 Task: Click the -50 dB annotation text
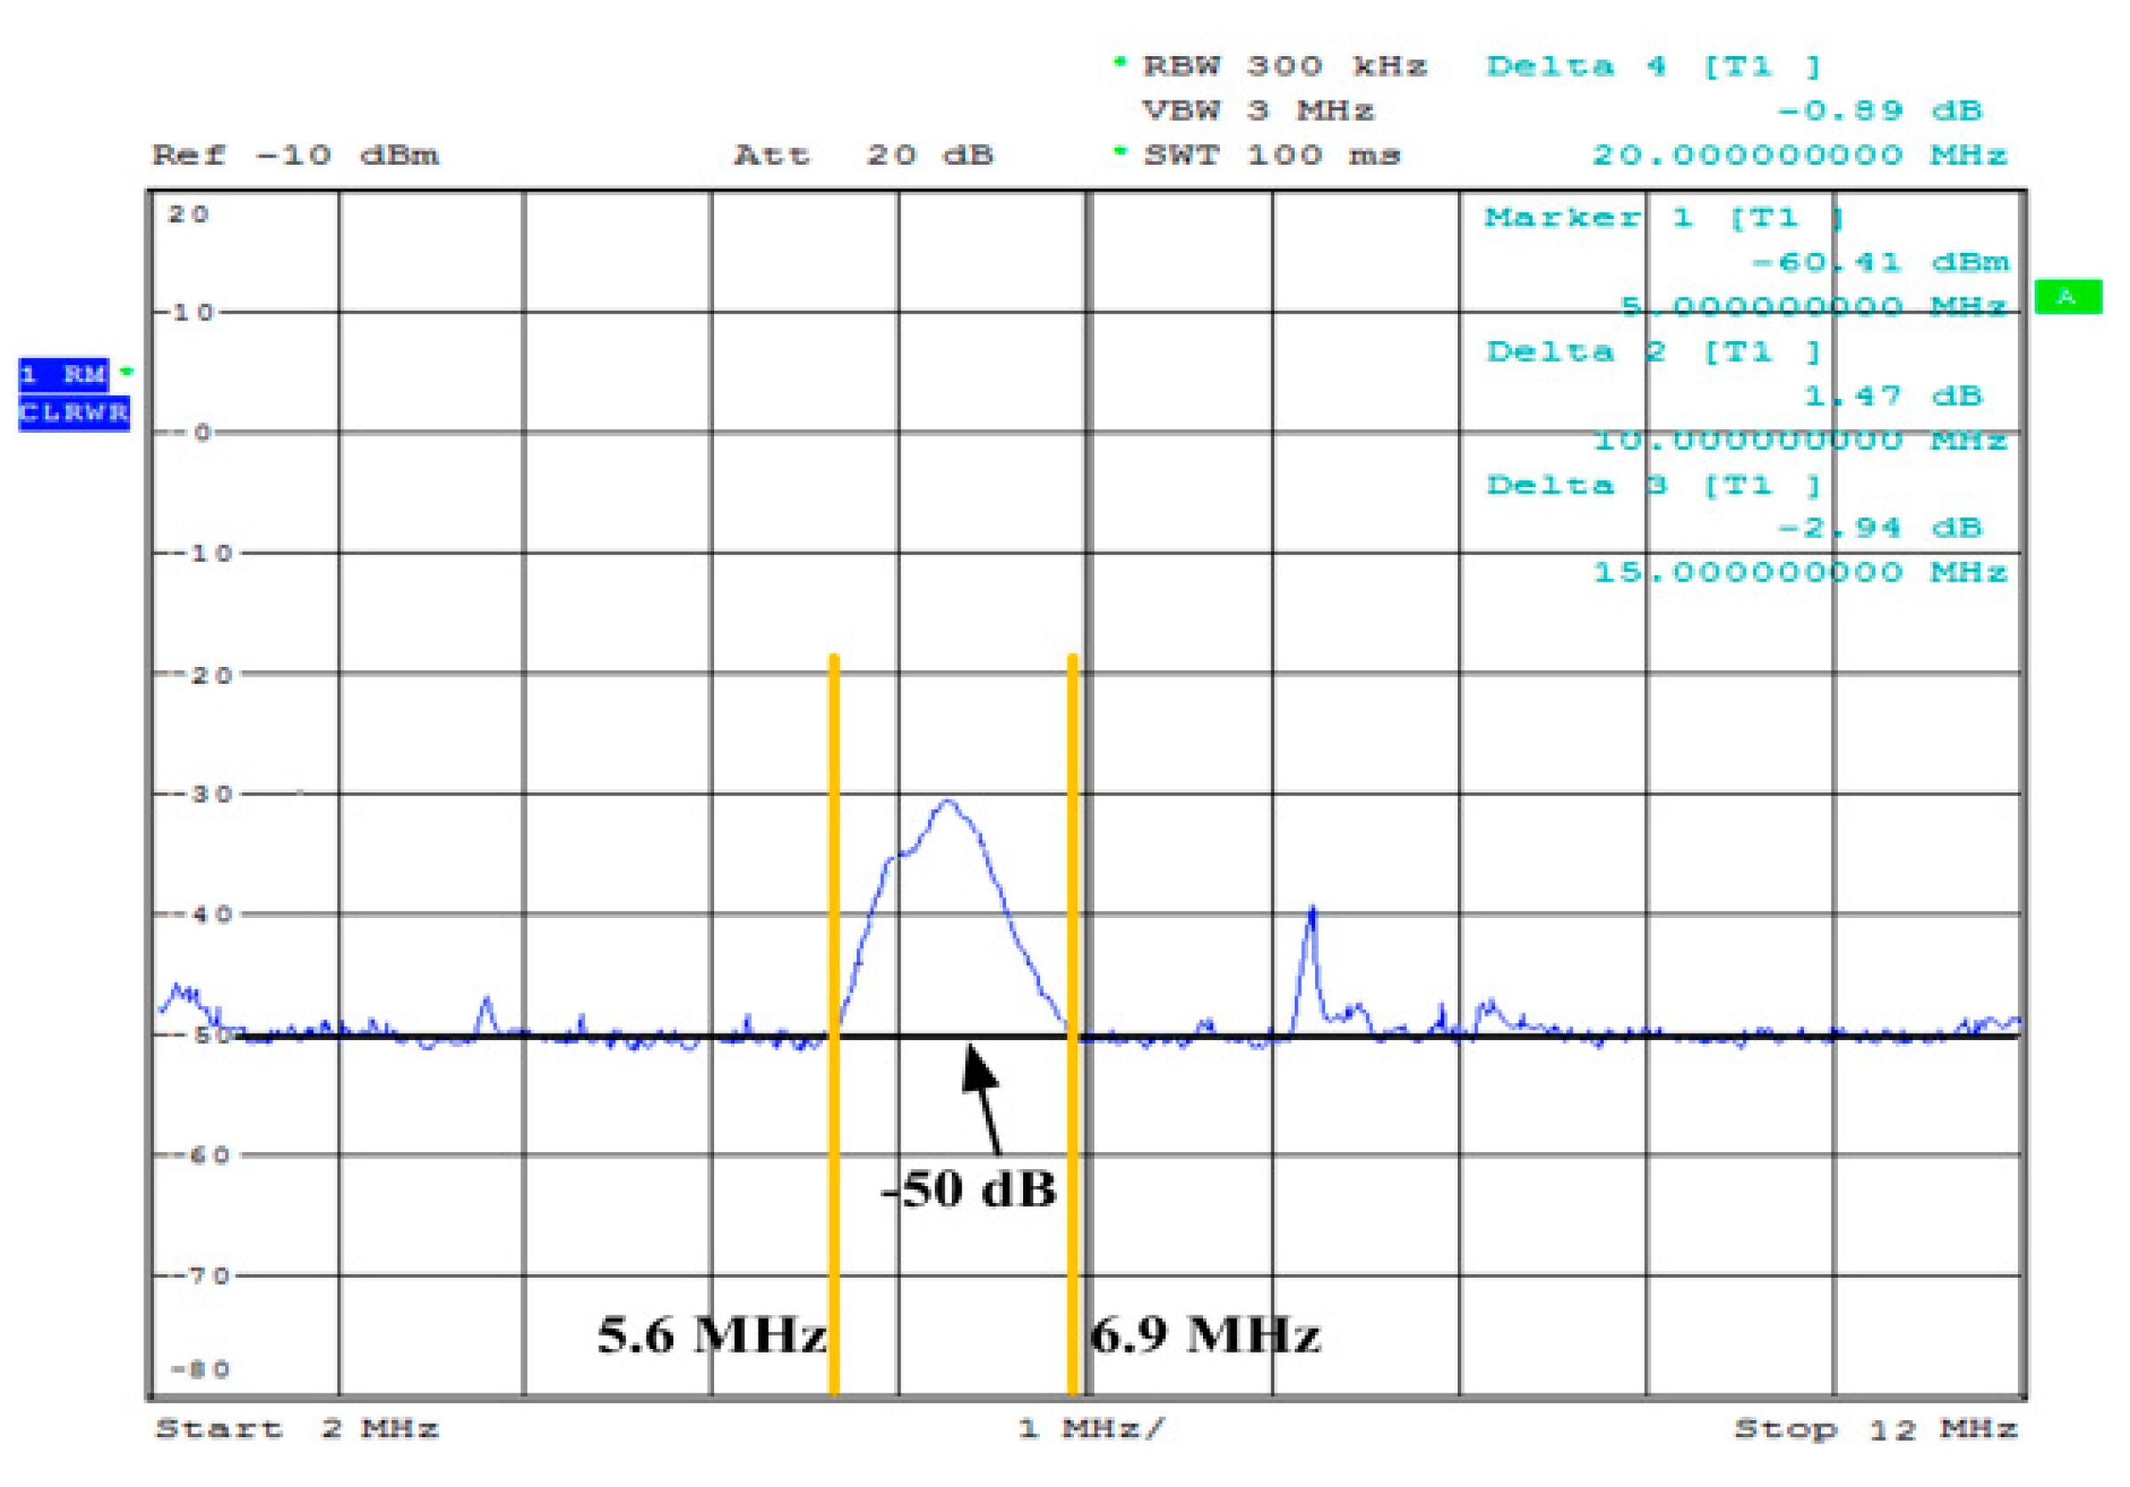969,1190
